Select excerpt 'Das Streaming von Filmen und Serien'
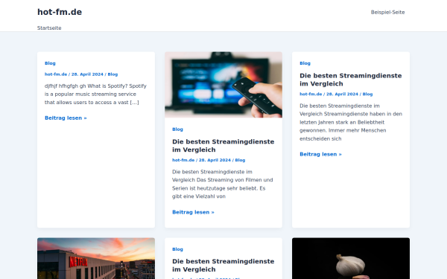Screen dimensions: 447x279 point(223,184)
